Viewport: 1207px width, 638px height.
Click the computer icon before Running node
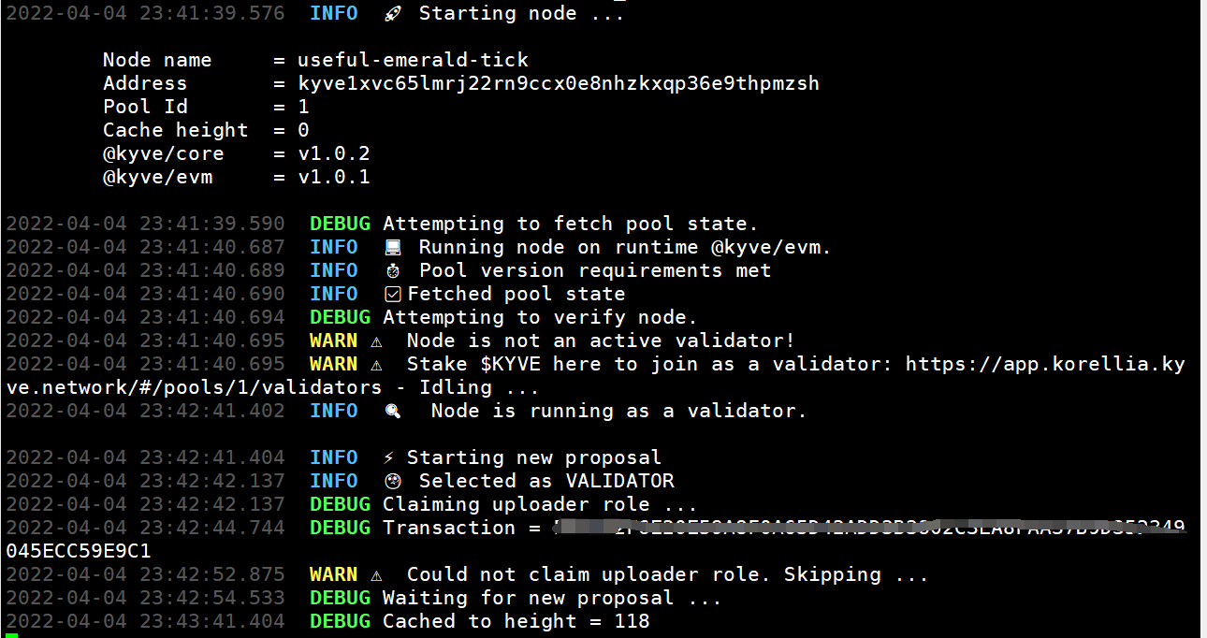(393, 248)
